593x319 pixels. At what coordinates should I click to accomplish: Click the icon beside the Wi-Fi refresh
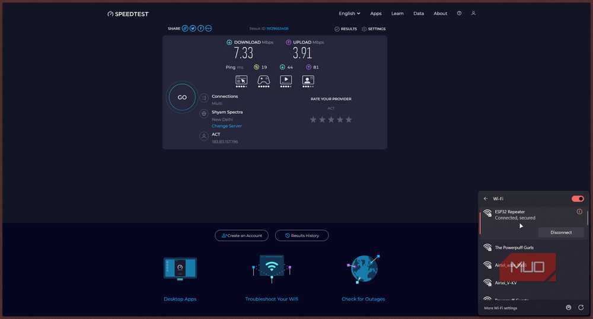point(569,308)
